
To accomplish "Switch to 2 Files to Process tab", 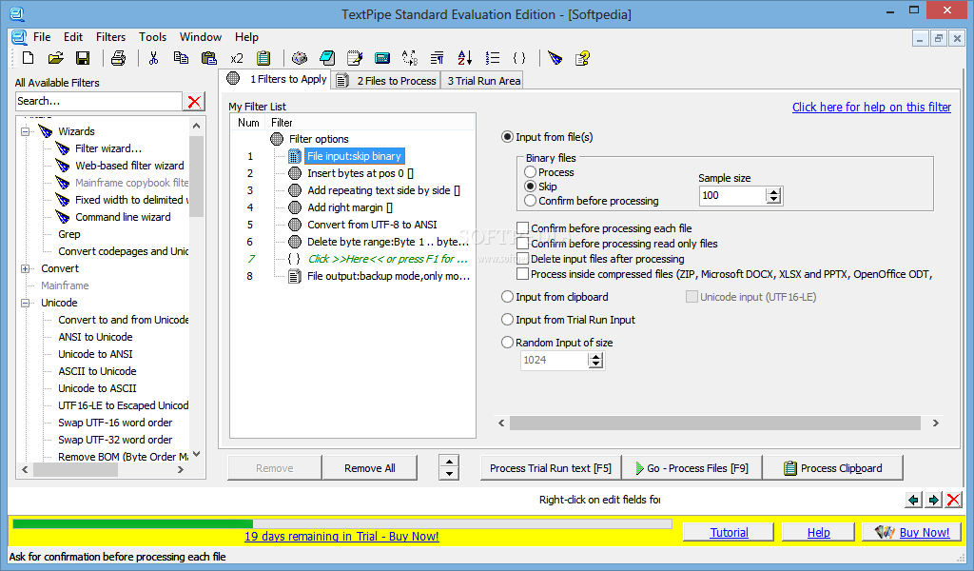I will click(x=387, y=81).
